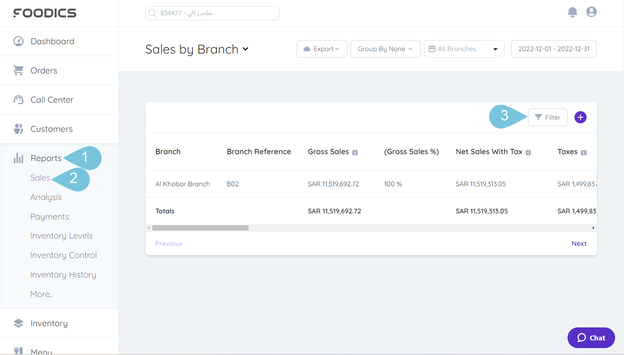Screen dimensions: 624x355
Task: Click the Reports bar-chart icon
Action: pyautogui.click(x=18, y=158)
